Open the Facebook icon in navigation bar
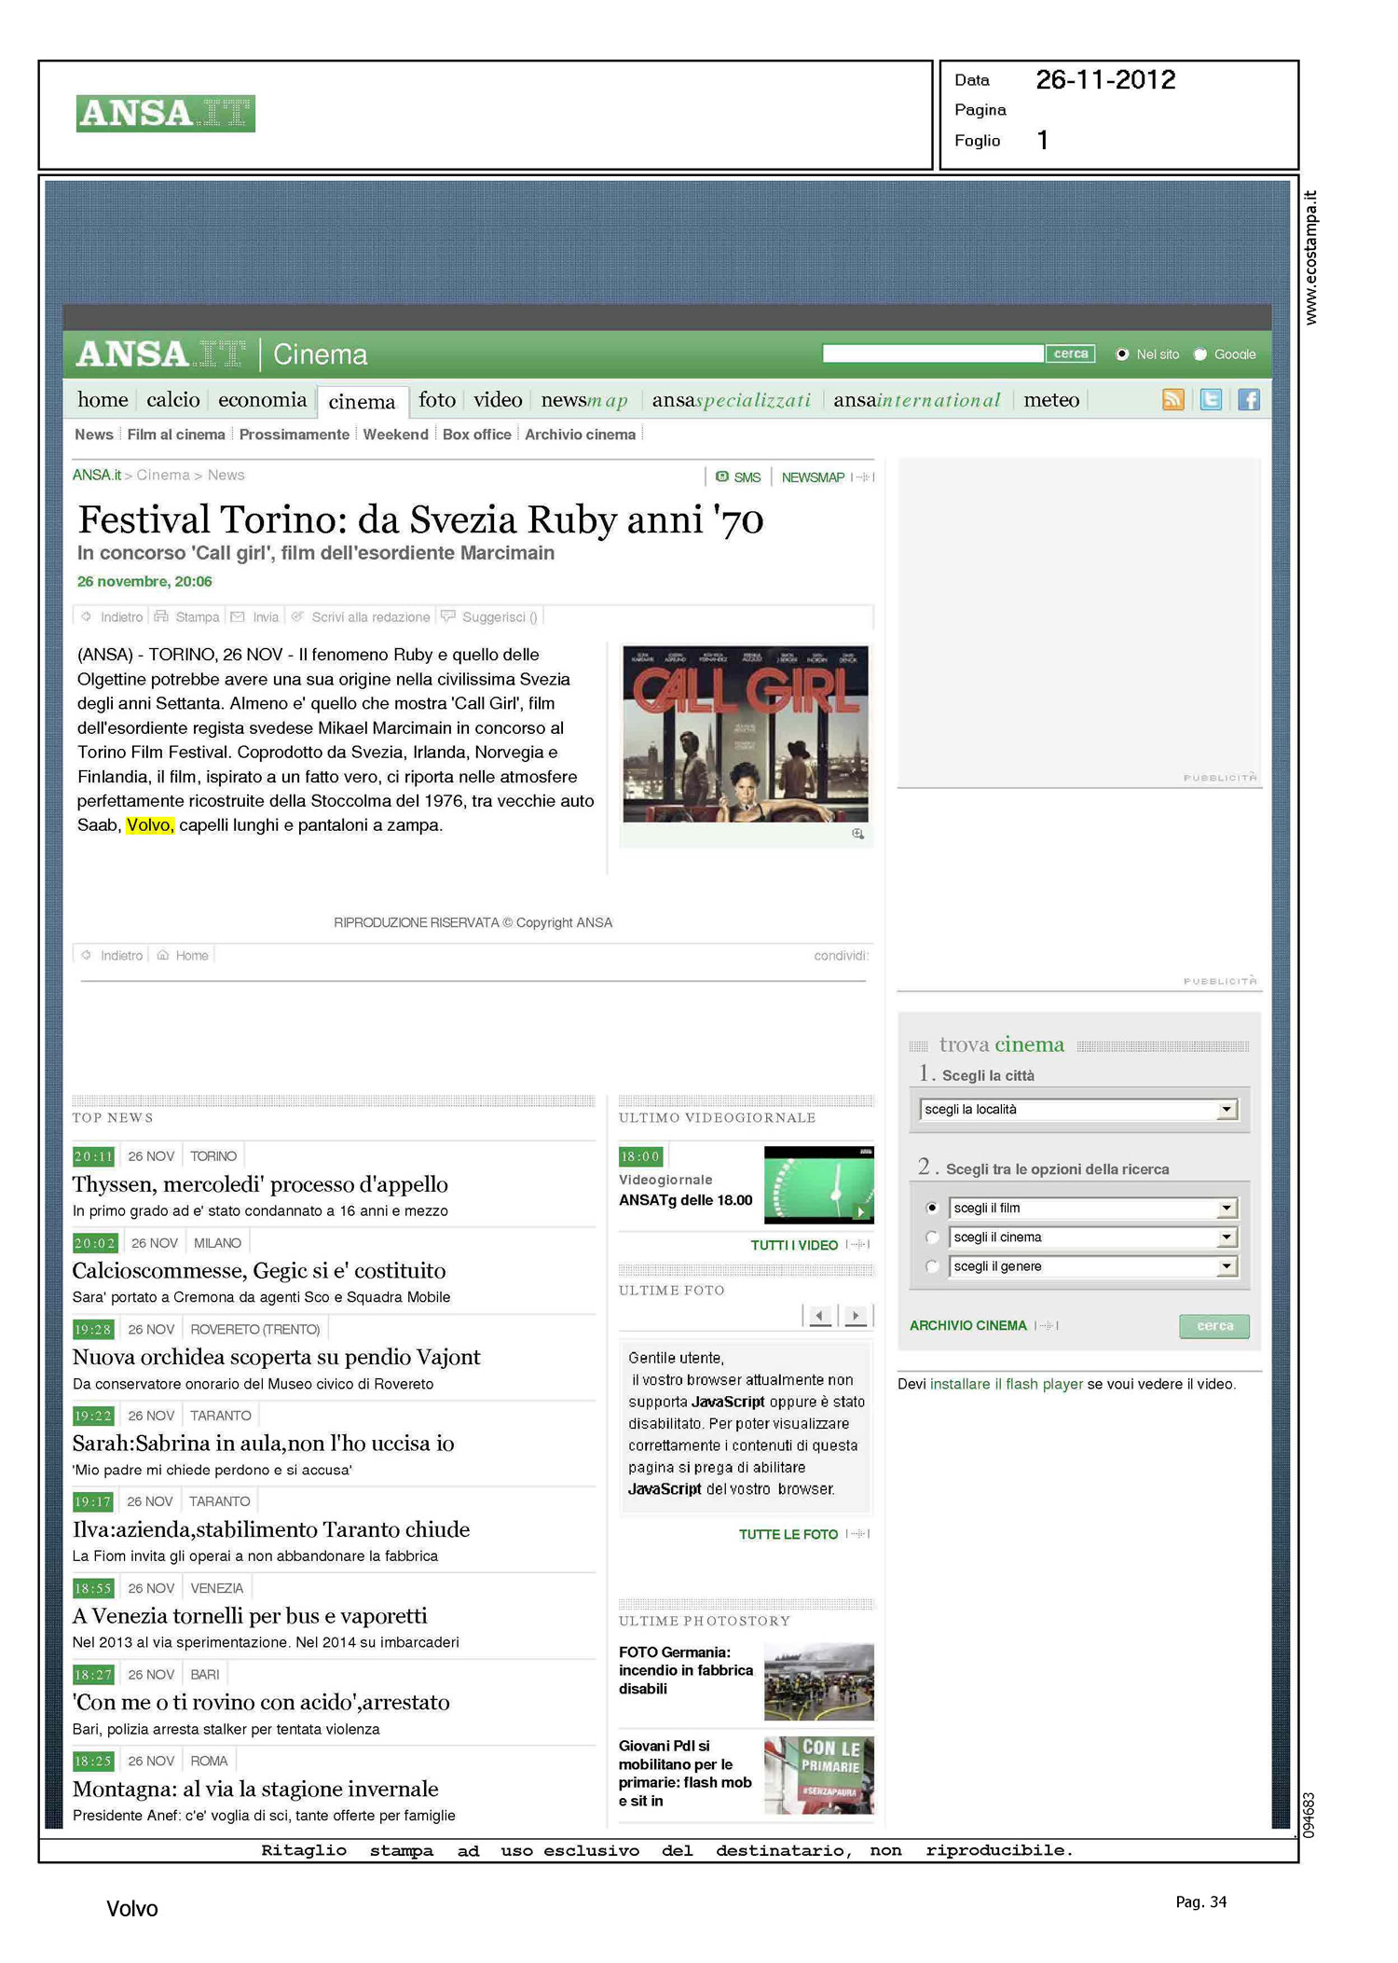This screenshot has width=1398, height=1963. [x=1248, y=400]
